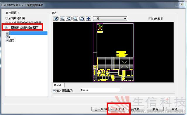Select the 为工程图图纸所选择的图层 radio button

pyautogui.click(x=6, y=22)
